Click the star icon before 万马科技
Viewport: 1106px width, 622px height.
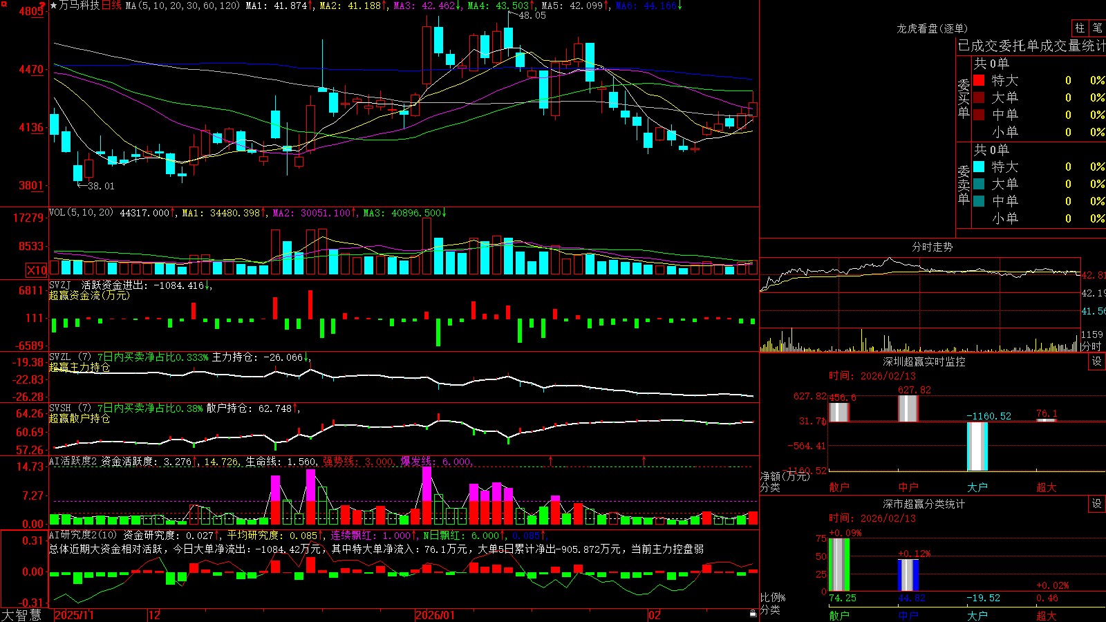coord(54,6)
